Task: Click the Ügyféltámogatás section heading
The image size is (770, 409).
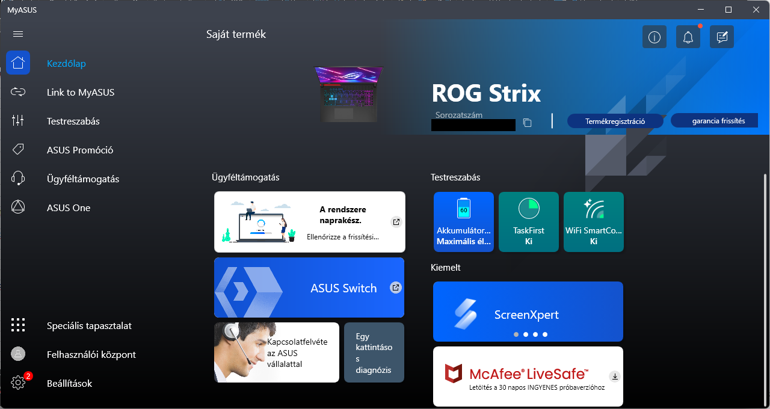Action: [x=245, y=177]
